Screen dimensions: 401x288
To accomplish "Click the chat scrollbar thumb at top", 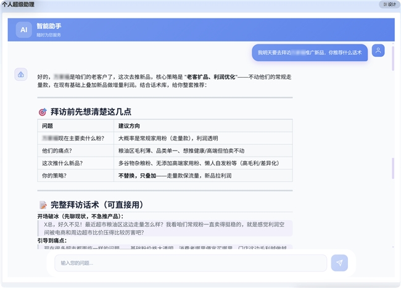I will pyautogui.click(x=393, y=59).
